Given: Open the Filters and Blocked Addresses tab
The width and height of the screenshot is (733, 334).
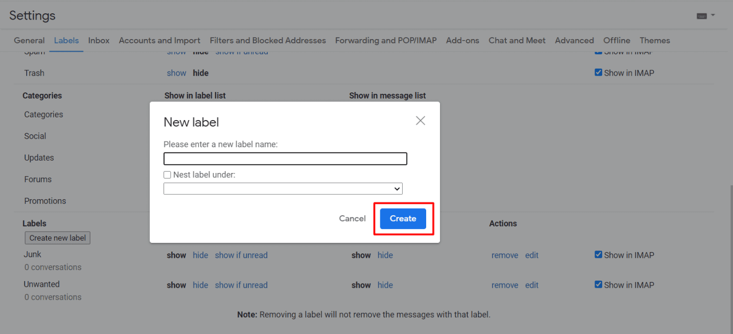Looking at the screenshot, I should tap(268, 40).
